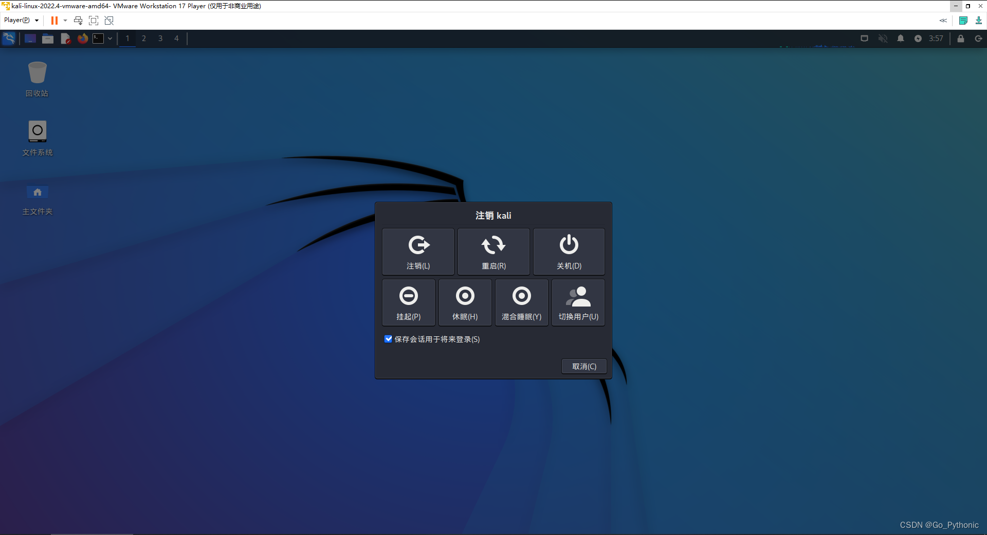The width and height of the screenshot is (987, 535).
Task: Choose hybrid sleep 混合睡眠(Y)
Action: coord(522,302)
